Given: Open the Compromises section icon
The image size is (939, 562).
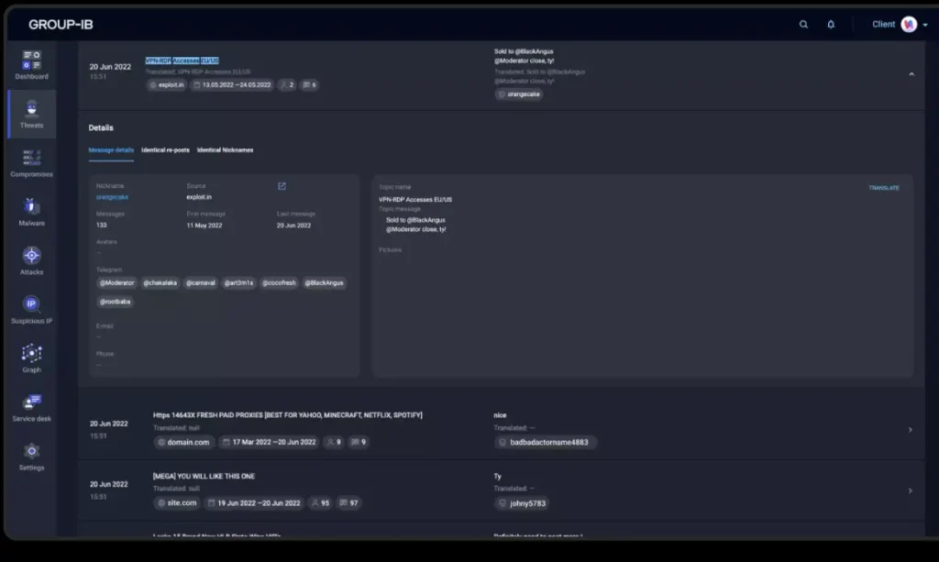Looking at the screenshot, I should point(31,160).
